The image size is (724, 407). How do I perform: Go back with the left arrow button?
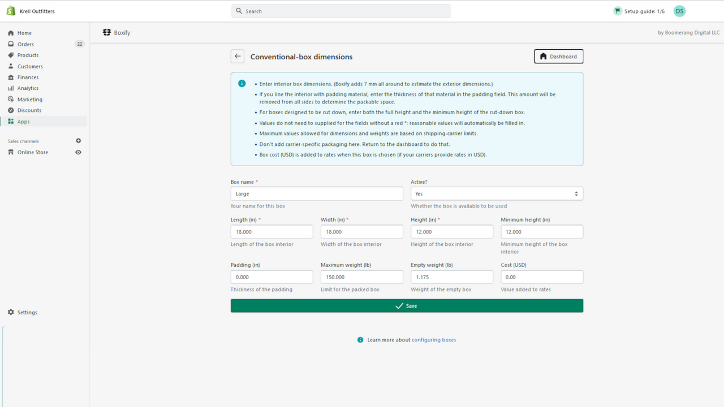[x=238, y=57]
